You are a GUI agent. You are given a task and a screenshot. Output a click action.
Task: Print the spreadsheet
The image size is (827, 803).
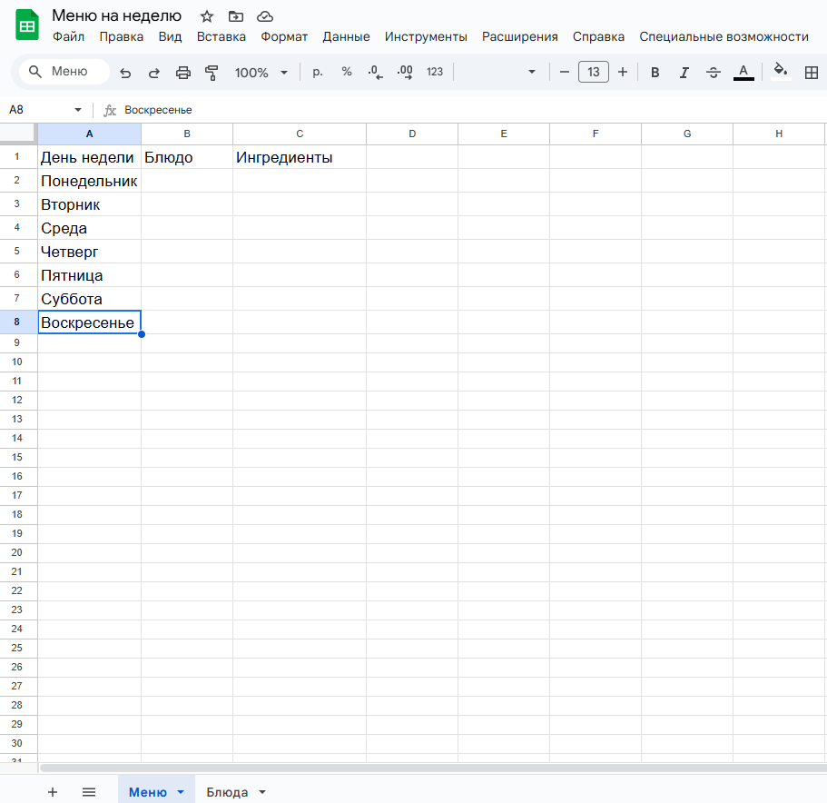(x=183, y=73)
